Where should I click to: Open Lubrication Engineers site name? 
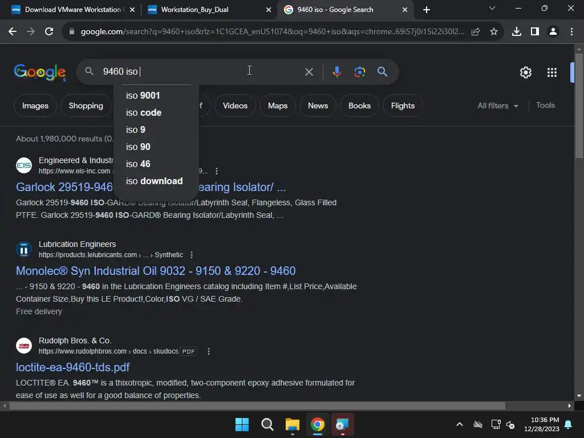click(x=77, y=244)
